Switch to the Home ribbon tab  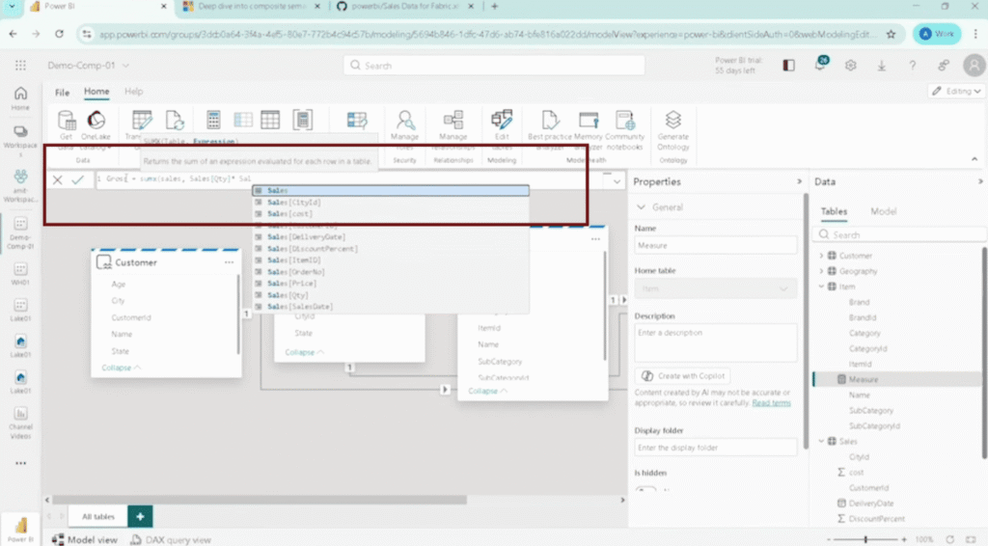point(96,92)
